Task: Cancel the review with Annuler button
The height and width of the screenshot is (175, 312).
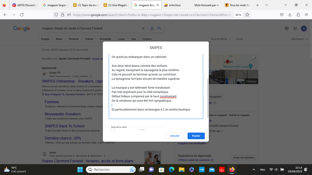Action: point(175,136)
